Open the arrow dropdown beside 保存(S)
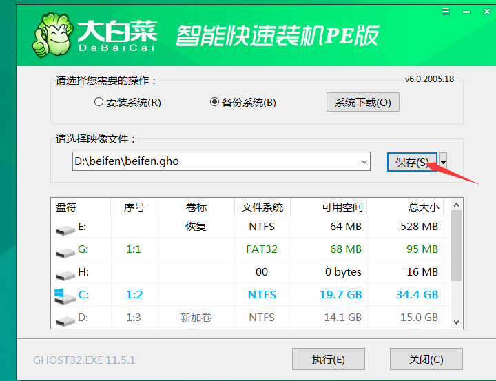The image size is (496, 381). coord(443,163)
